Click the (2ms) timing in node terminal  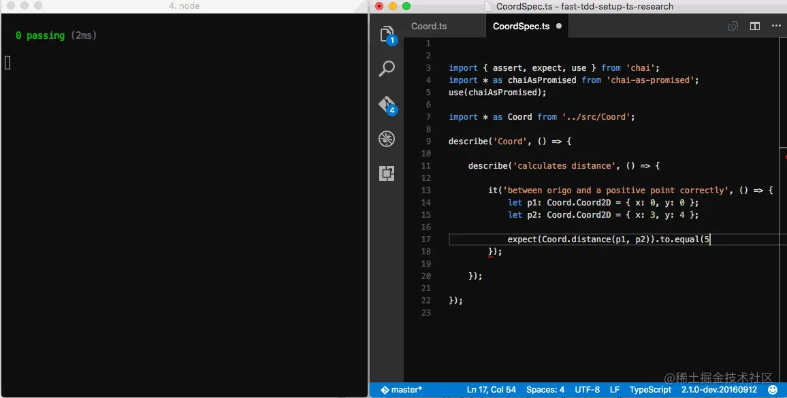pos(84,35)
